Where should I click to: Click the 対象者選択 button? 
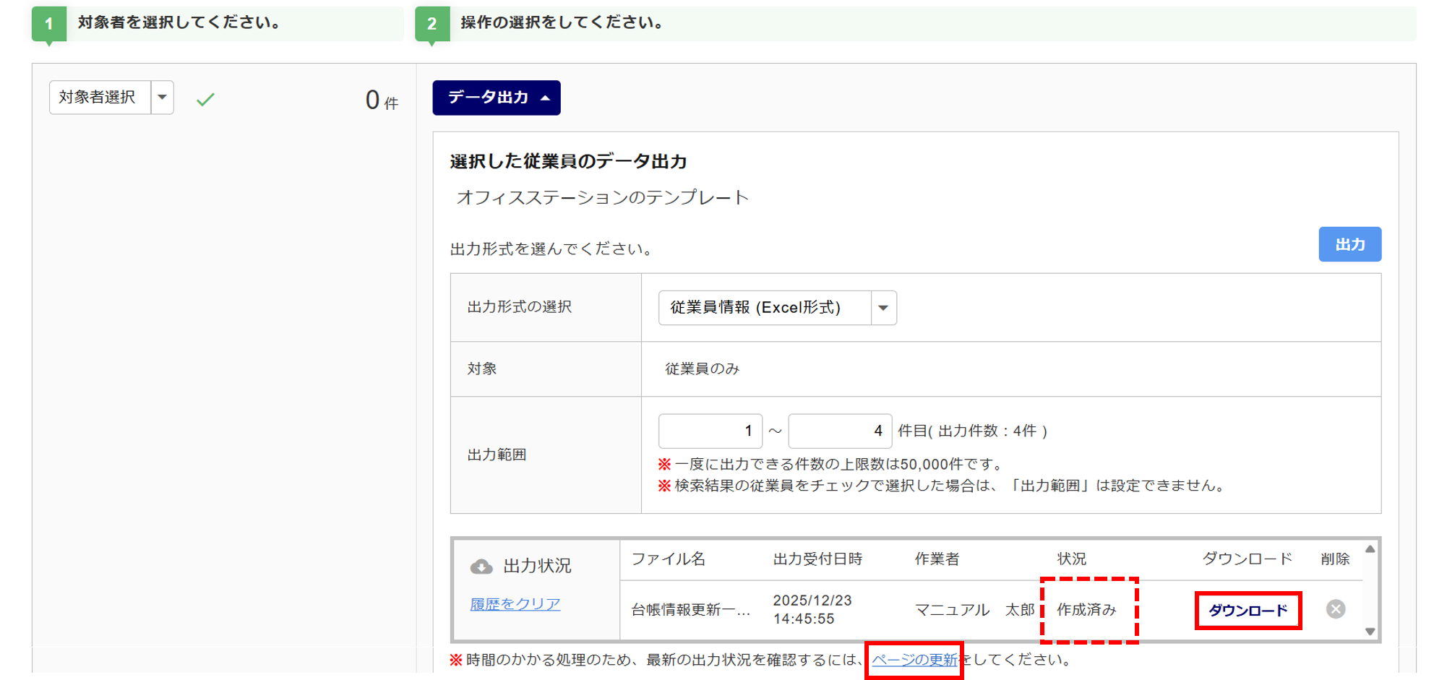coord(100,98)
